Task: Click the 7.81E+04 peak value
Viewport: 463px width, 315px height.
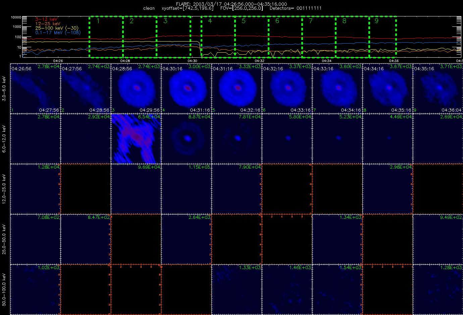Action: [250, 117]
